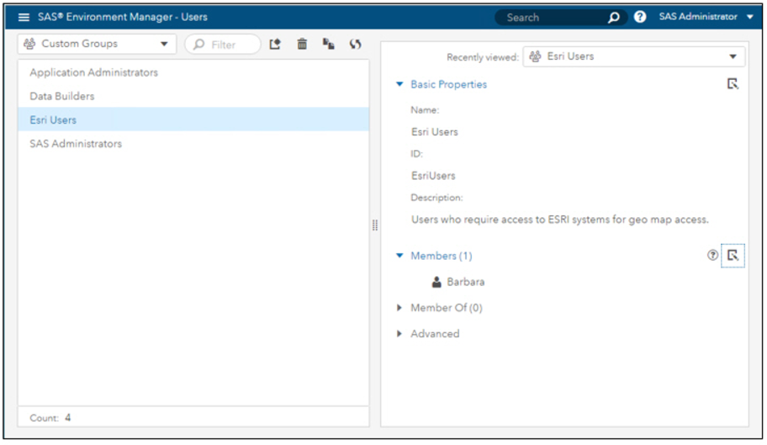Refresh the groups list
The width and height of the screenshot is (767, 445).
(x=355, y=44)
